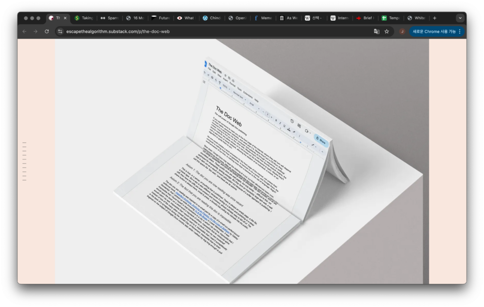Reload the current page
Viewport: 484px width, 307px height.
click(47, 32)
